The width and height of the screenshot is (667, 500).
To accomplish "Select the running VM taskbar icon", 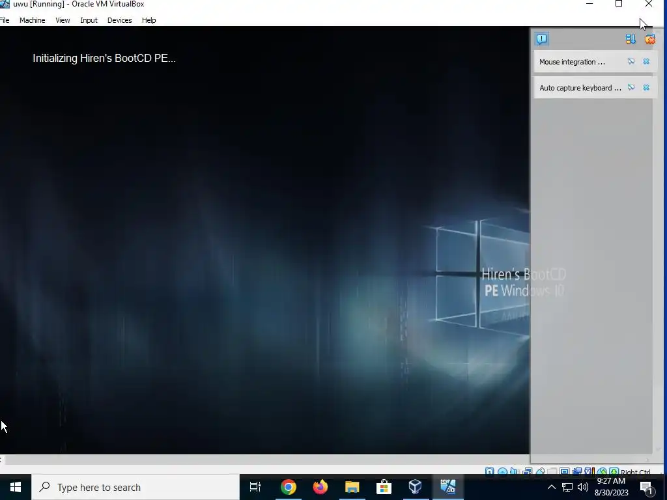I will pyautogui.click(x=447, y=487).
